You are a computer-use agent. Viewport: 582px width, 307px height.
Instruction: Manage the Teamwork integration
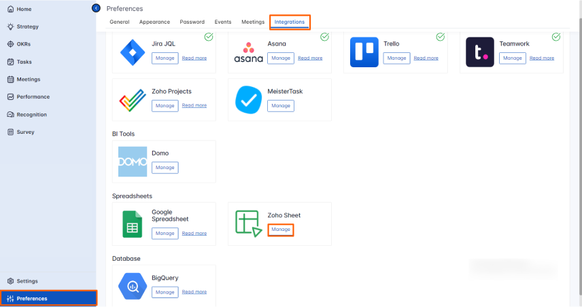point(512,58)
